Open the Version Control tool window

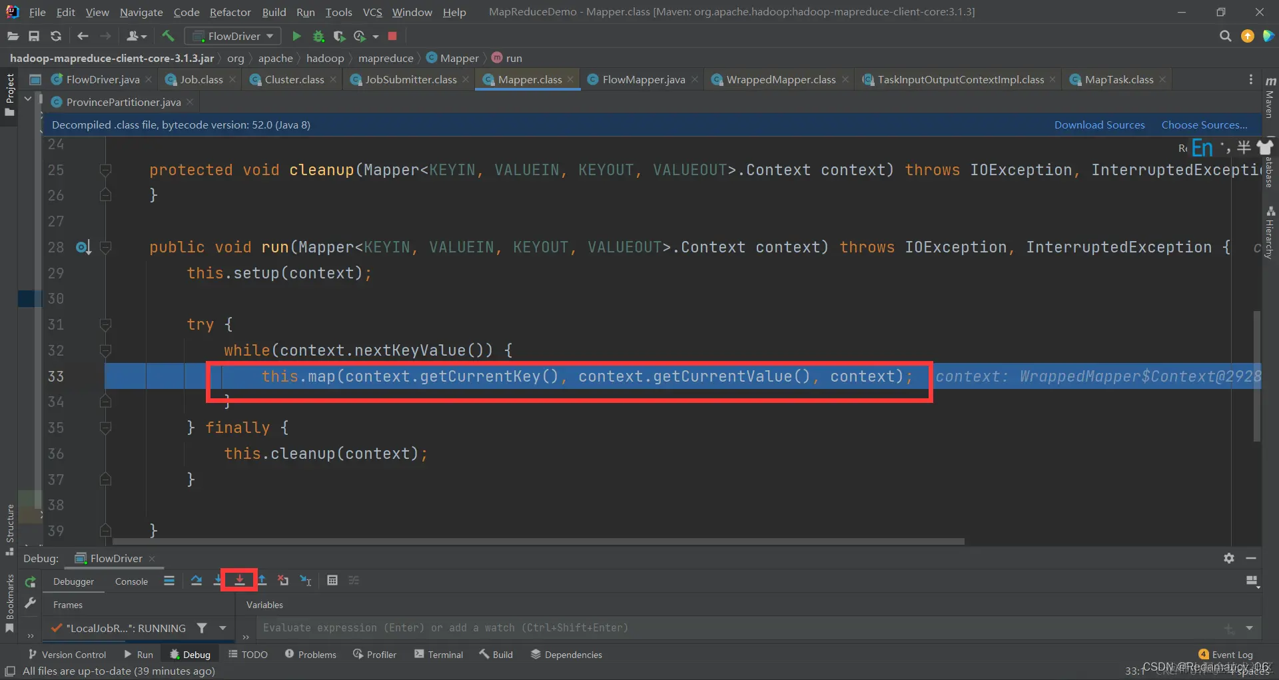click(x=67, y=655)
